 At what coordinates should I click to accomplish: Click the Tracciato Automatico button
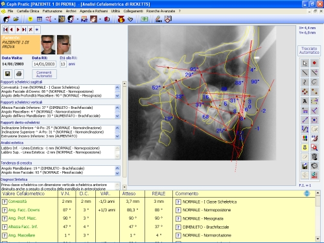309,51
